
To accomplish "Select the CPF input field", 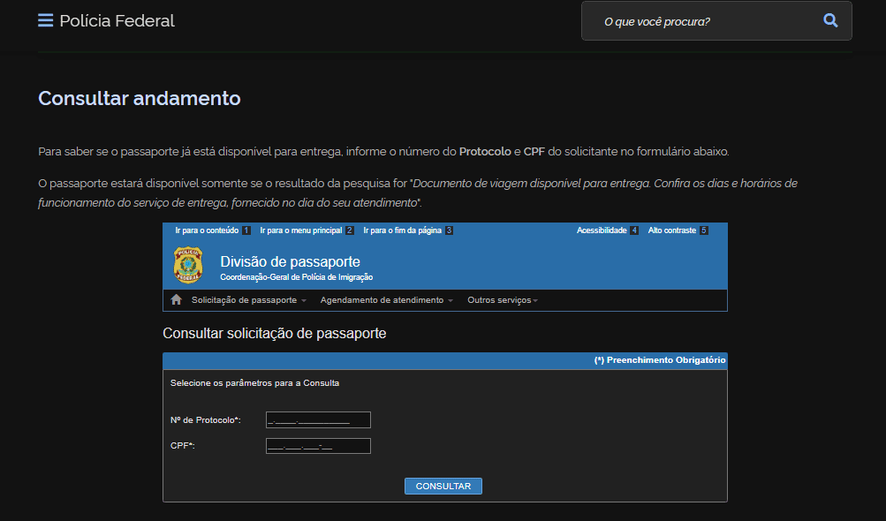I will click(317, 446).
